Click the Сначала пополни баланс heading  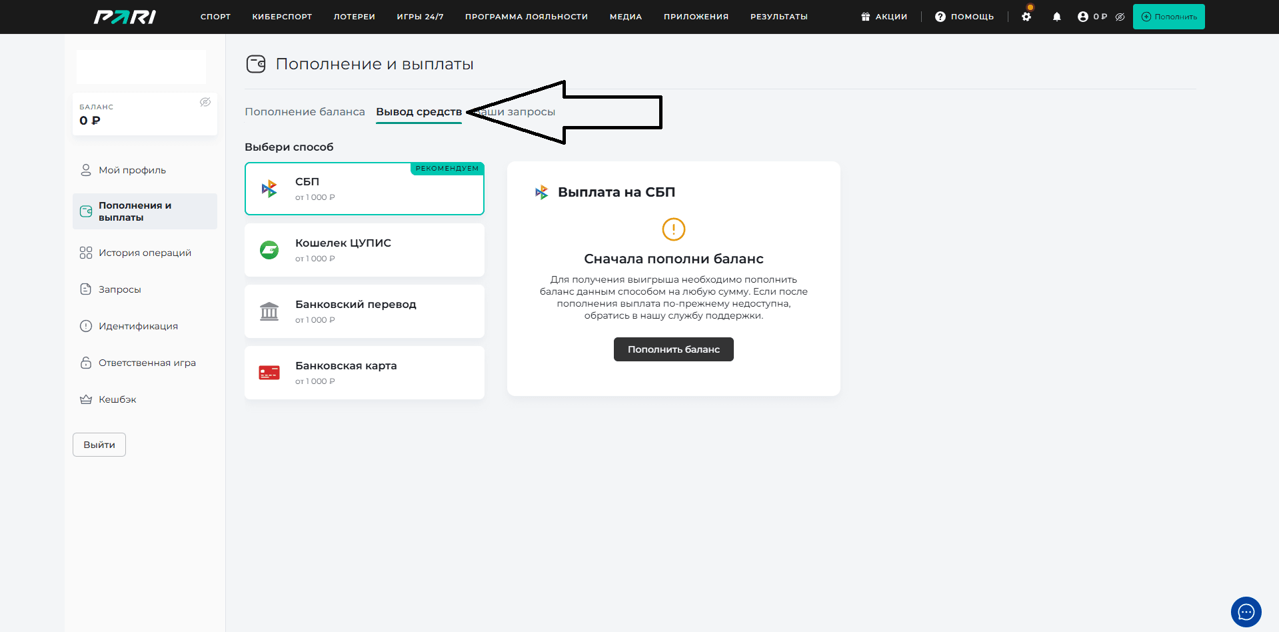[674, 259]
